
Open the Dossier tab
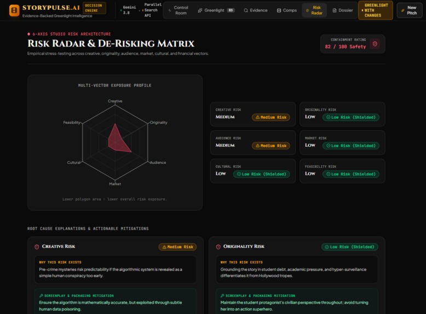[x=343, y=10]
